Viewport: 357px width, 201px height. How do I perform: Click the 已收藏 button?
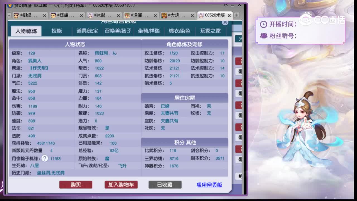point(165,185)
